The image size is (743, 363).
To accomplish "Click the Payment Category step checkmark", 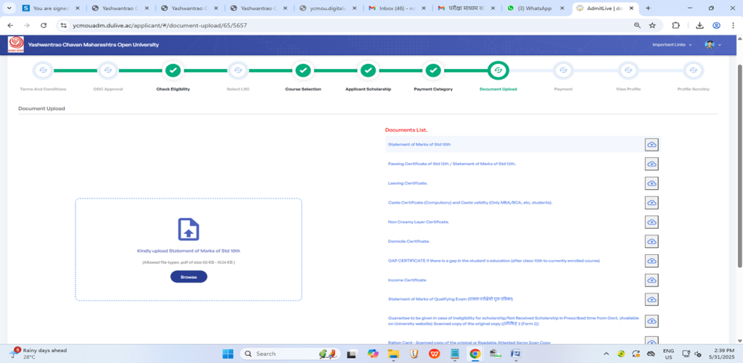I will pyautogui.click(x=433, y=70).
